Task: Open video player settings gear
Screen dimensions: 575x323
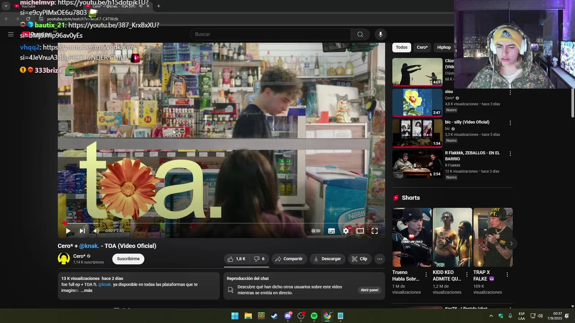Action: [346, 231]
